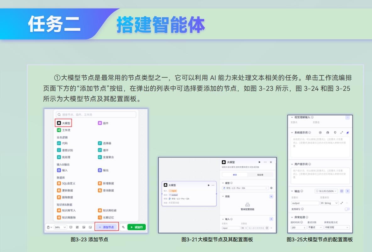Open the input variable str type dropdown
This screenshot has width=372, height=252.
(x=244, y=228)
